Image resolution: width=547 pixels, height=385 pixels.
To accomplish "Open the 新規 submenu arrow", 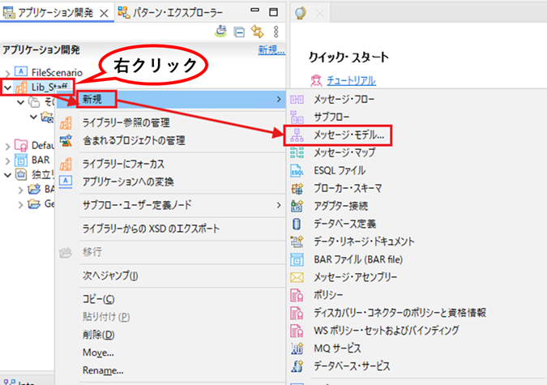I will pyautogui.click(x=279, y=100).
